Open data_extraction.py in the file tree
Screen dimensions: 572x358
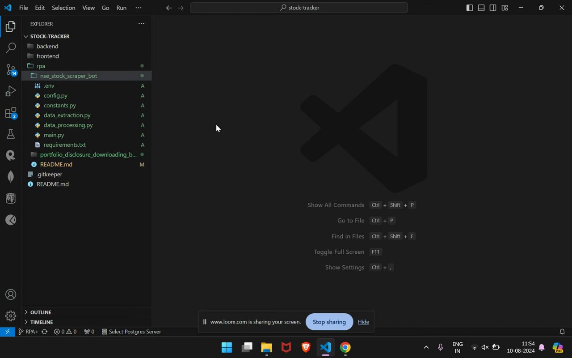coord(87,115)
